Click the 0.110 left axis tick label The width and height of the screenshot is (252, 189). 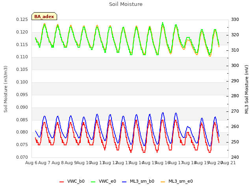(x=22, y=57)
